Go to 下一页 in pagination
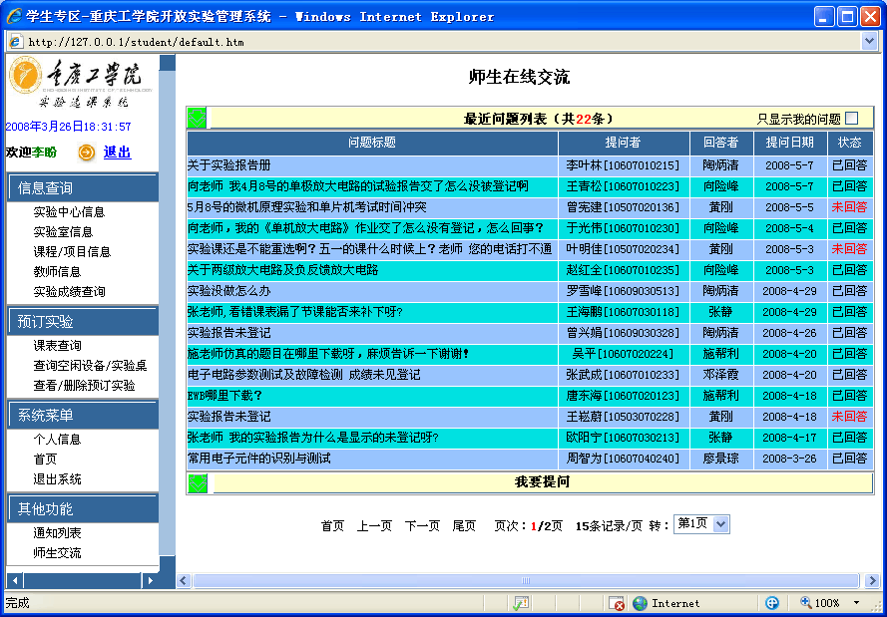This screenshot has height=617, width=887. (422, 526)
